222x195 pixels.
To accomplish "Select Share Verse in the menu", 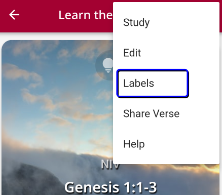I will [x=166, y=113].
